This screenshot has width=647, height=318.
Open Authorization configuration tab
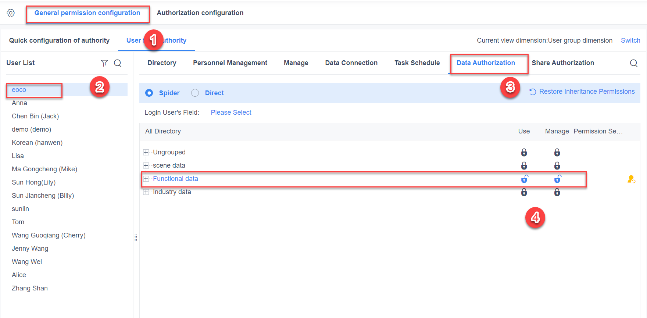point(200,13)
